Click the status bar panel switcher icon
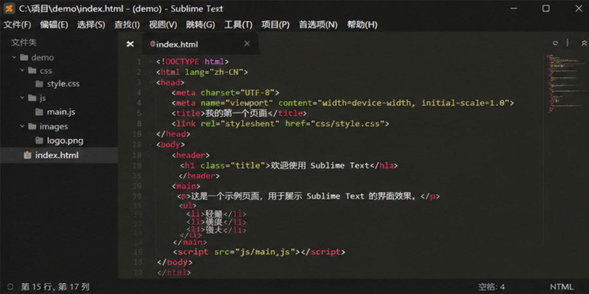 pos(10,287)
